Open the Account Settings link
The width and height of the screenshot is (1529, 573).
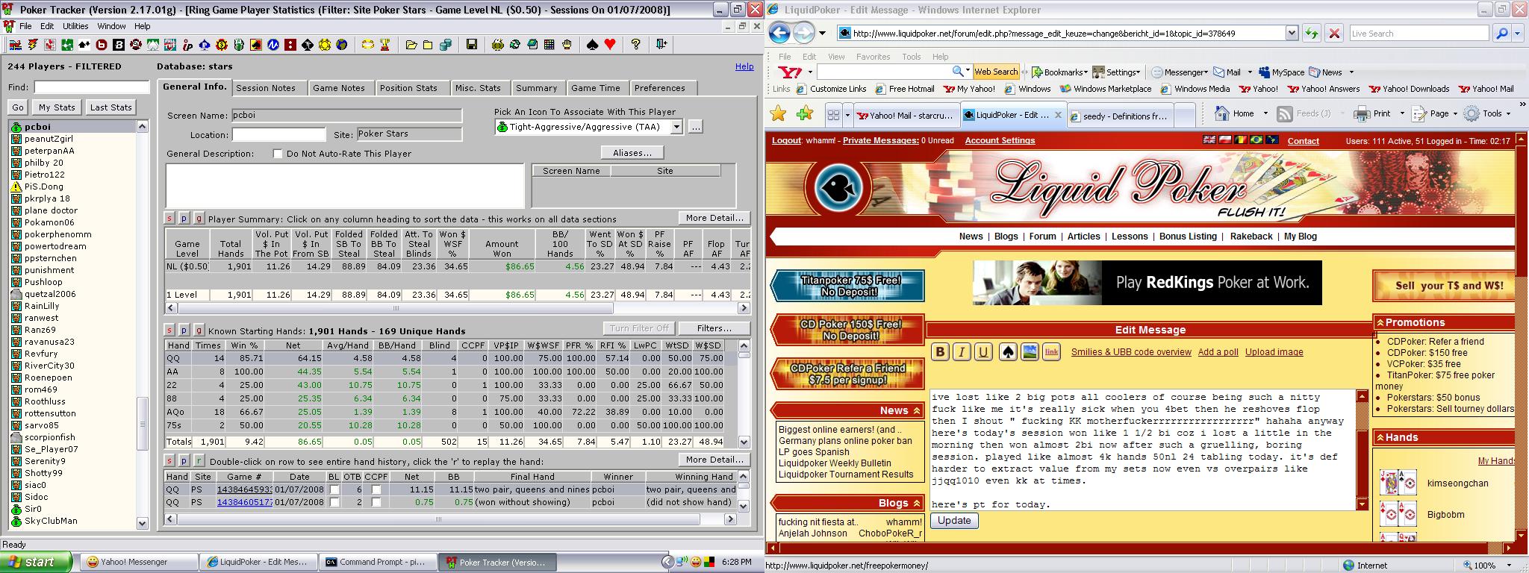[x=1000, y=140]
